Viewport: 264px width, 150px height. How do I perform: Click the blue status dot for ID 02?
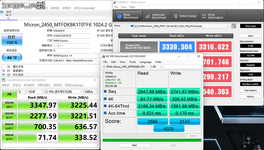tap(3, 75)
